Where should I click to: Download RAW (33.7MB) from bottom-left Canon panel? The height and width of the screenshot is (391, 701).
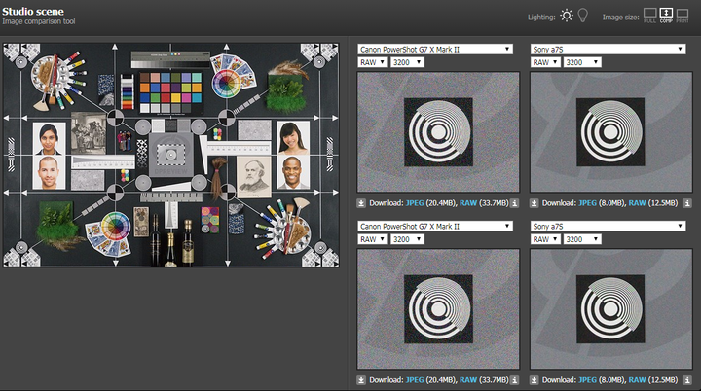[x=468, y=380]
